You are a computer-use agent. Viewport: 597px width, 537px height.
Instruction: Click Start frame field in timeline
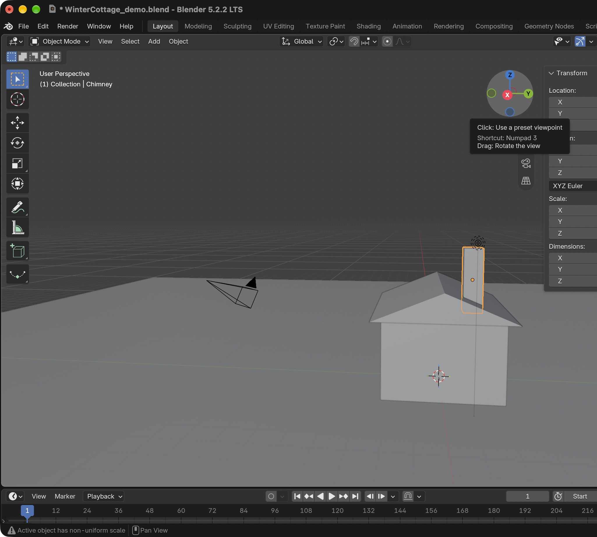pyautogui.click(x=580, y=496)
